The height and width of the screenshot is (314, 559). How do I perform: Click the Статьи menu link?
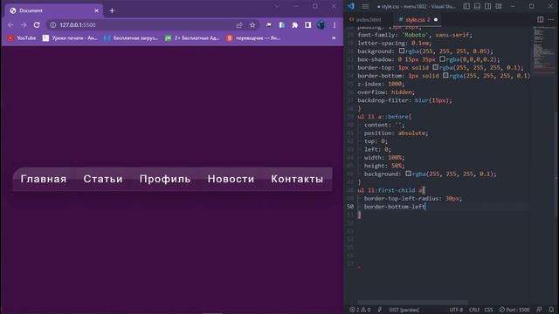pyautogui.click(x=103, y=179)
